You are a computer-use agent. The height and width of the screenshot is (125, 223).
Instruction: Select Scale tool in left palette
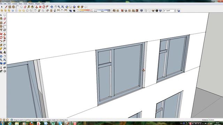1,41
